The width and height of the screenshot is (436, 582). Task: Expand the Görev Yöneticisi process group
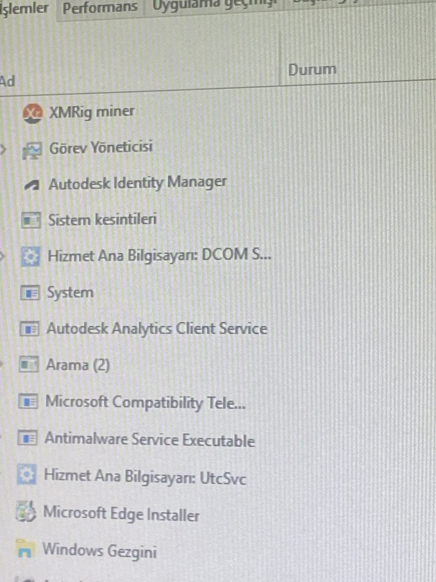[x=3, y=150]
